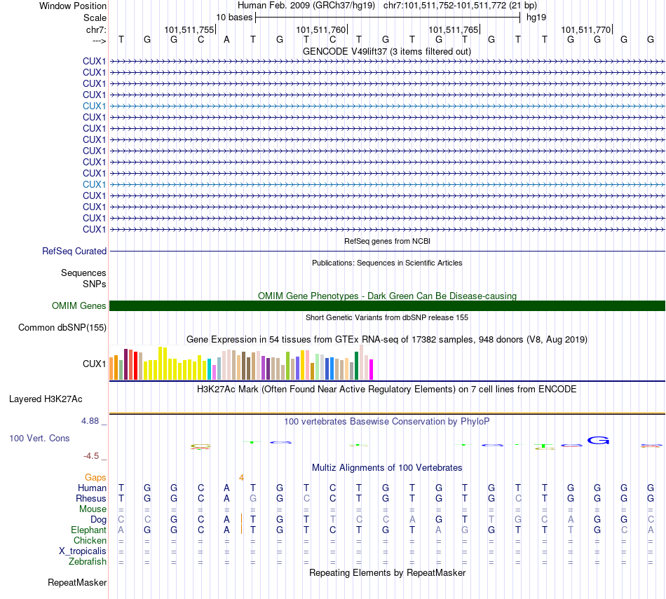Click the Human Feb. 2009 (GRCh37/hg19) title
This screenshot has height=599, width=666.
tap(306, 6)
